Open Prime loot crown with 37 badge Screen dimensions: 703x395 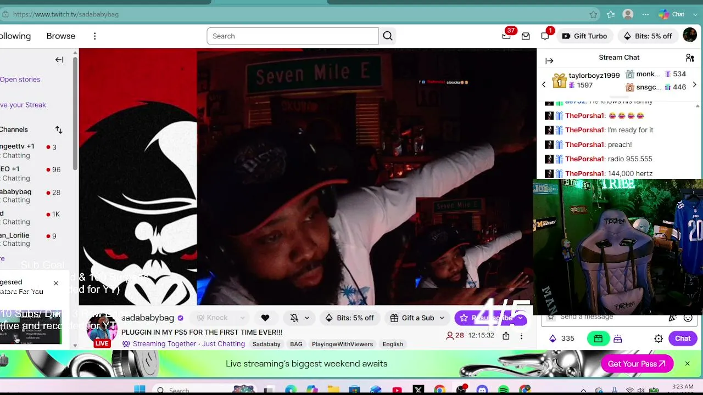[506, 36]
